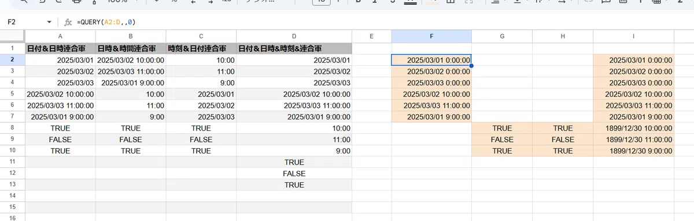
Task: Click header cell 日付&日時&時刻&連合軍
Action: [x=294, y=48]
